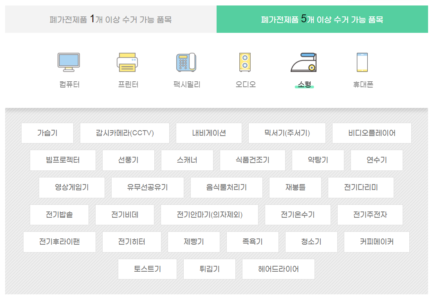This screenshot has height=301, width=432.
Task: Select the 컴퓨터 device icon
Action: tap(69, 63)
